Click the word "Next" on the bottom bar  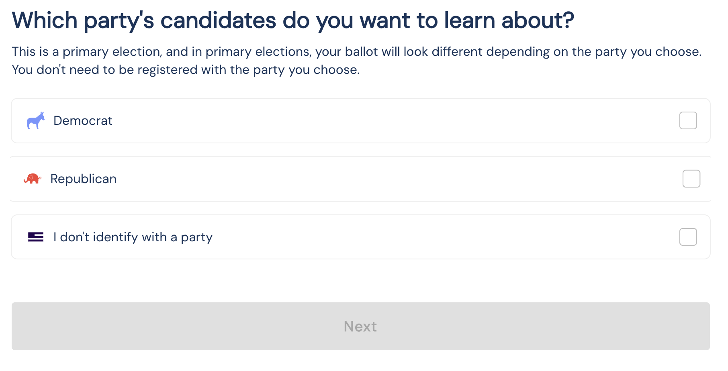click(x=360, y=326)
